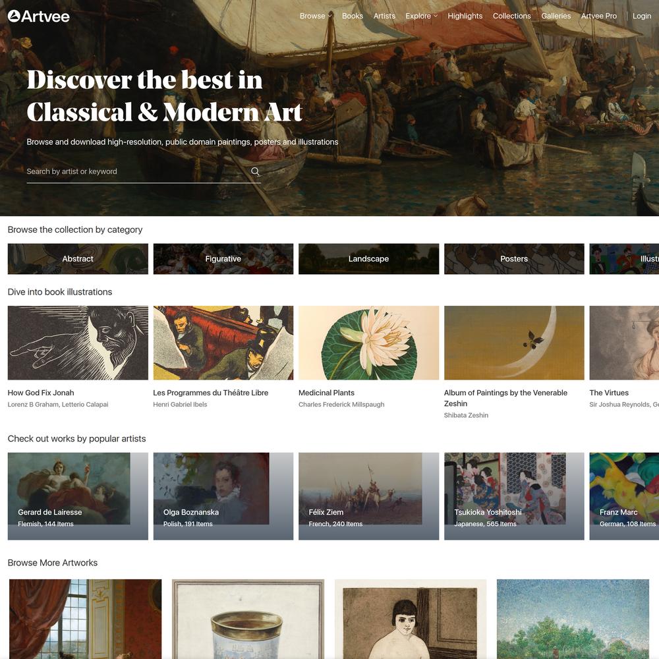Image resolution: width=659 pixels, height=659 pixels.
Task: View Tsukioka Yoshitoshi artist works
Action: (514, 496)
